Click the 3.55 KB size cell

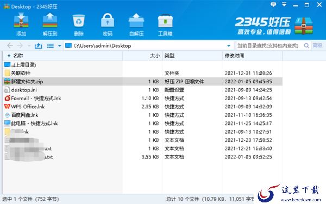point(150,157)
